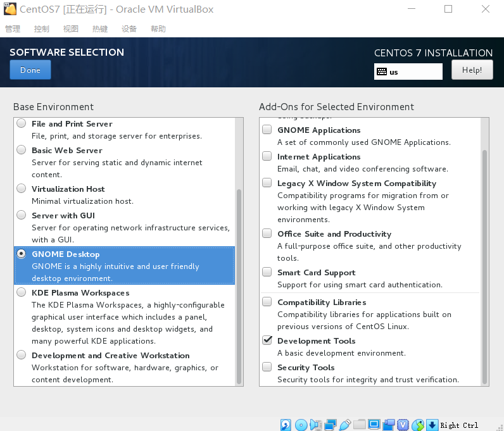Select Virtualization Host radio button
Image resolution: width=504 pixels, height=431 pixels.
(22, 189)
